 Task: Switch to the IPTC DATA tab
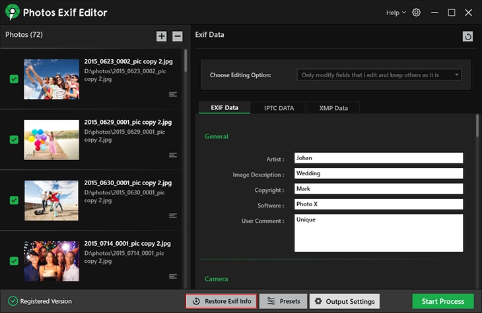pos(279,107)
